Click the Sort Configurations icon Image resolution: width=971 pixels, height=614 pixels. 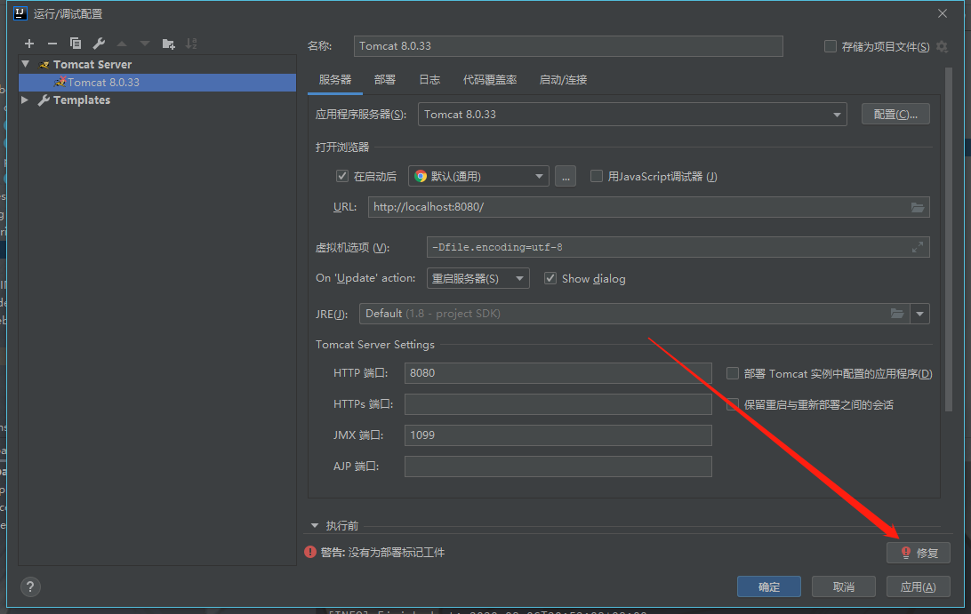tap(191, 44)
